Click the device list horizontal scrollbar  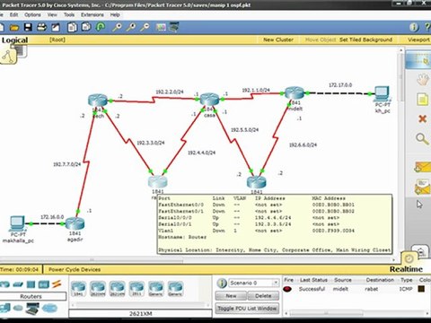pyautogui.click(x=141, y=305)
